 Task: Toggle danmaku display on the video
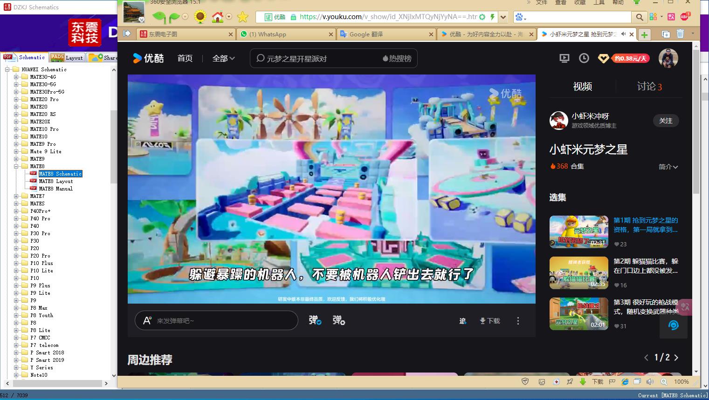pos(315,320)
